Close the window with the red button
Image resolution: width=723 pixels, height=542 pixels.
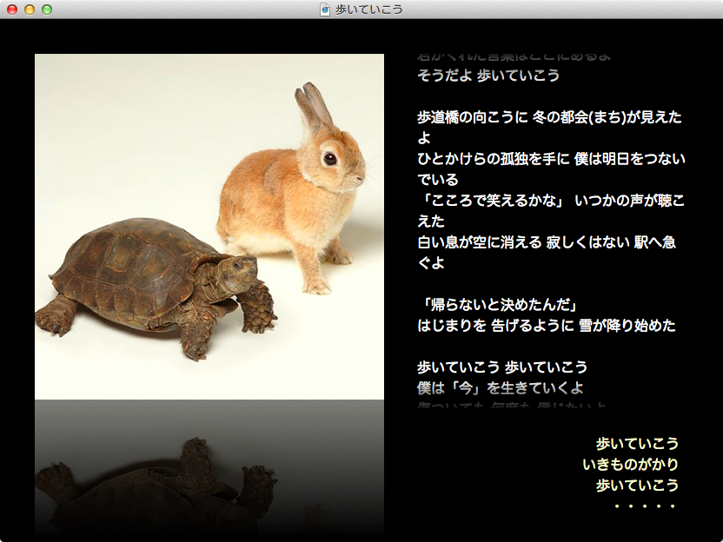click(12, 10)
